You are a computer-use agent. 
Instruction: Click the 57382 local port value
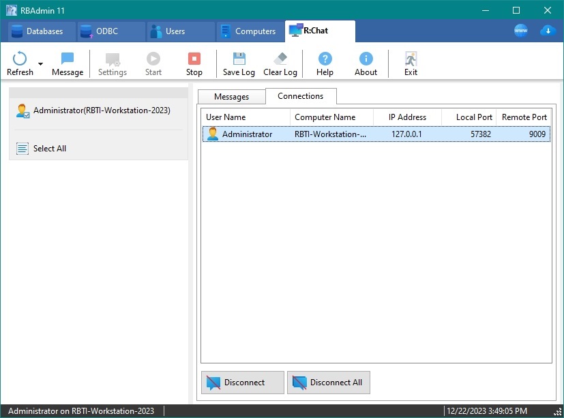[x=481, y=134]
